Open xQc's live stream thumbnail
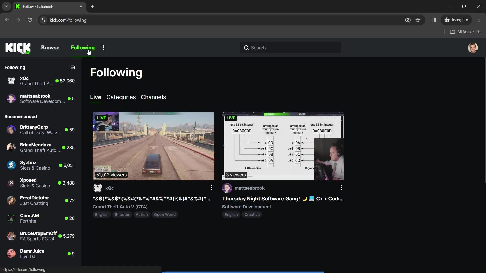 coord(153,146)
